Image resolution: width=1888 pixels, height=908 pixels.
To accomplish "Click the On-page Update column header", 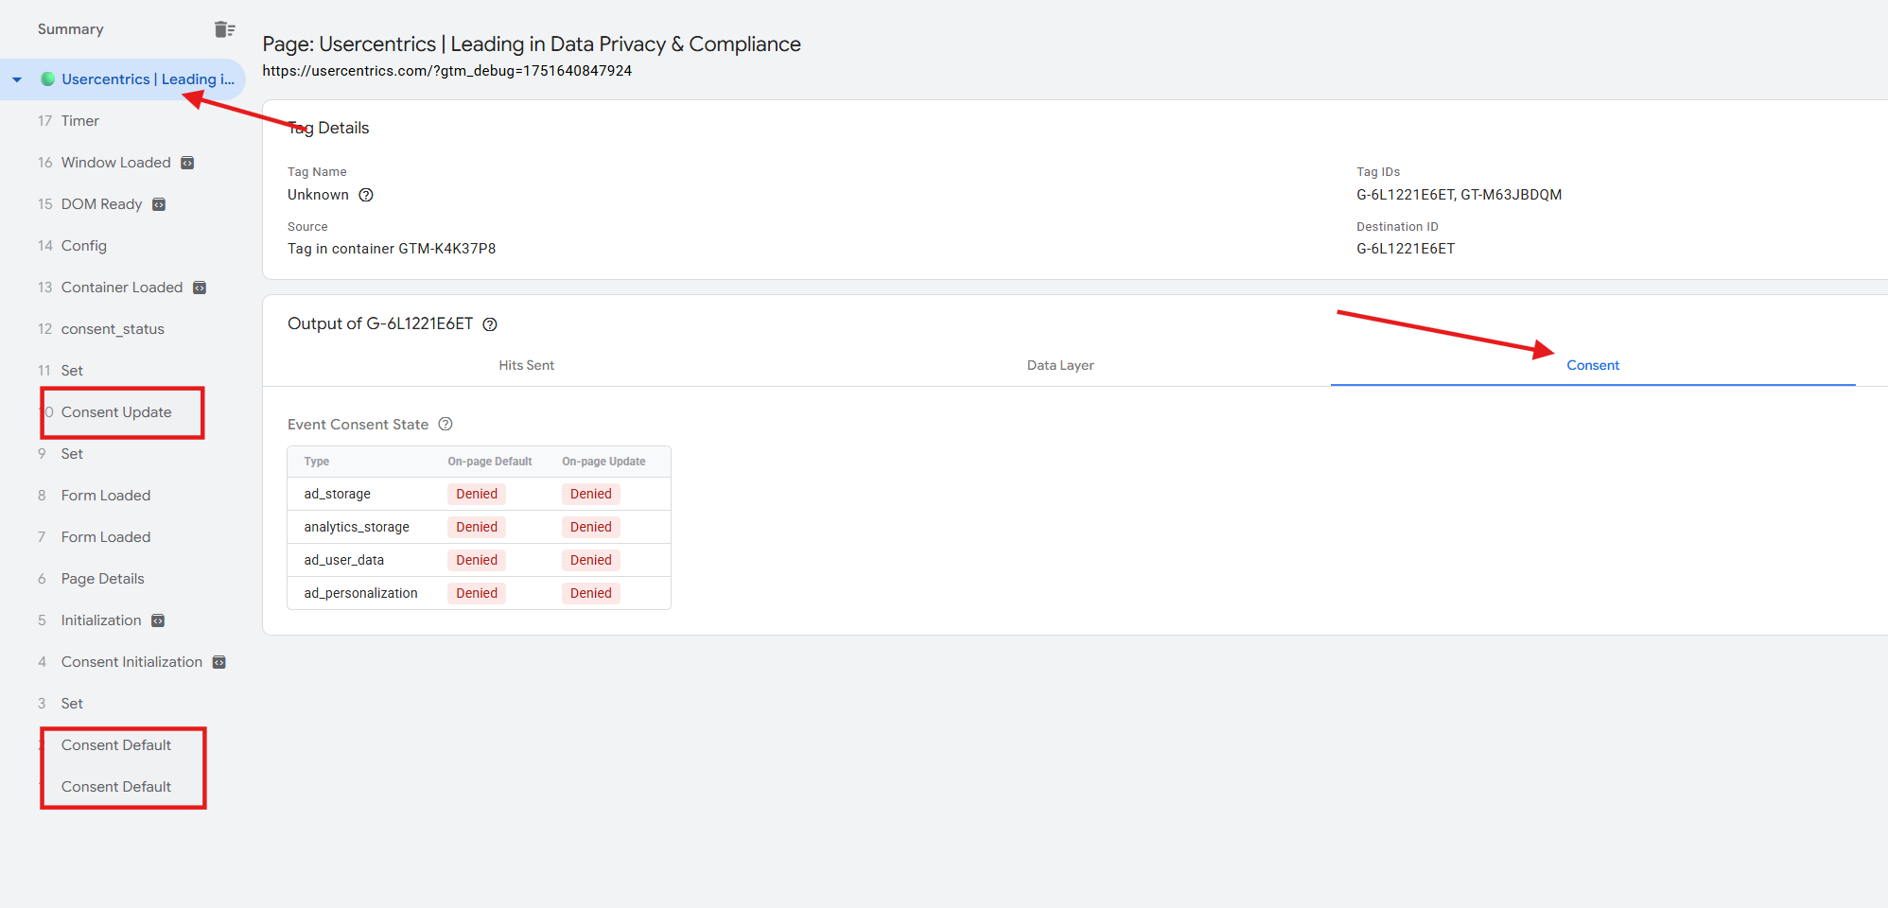I will click(x=603, y=462).
